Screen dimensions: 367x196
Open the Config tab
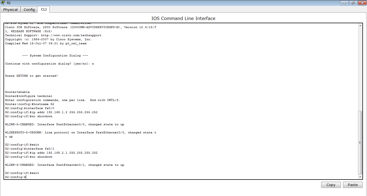pos(29,9)
